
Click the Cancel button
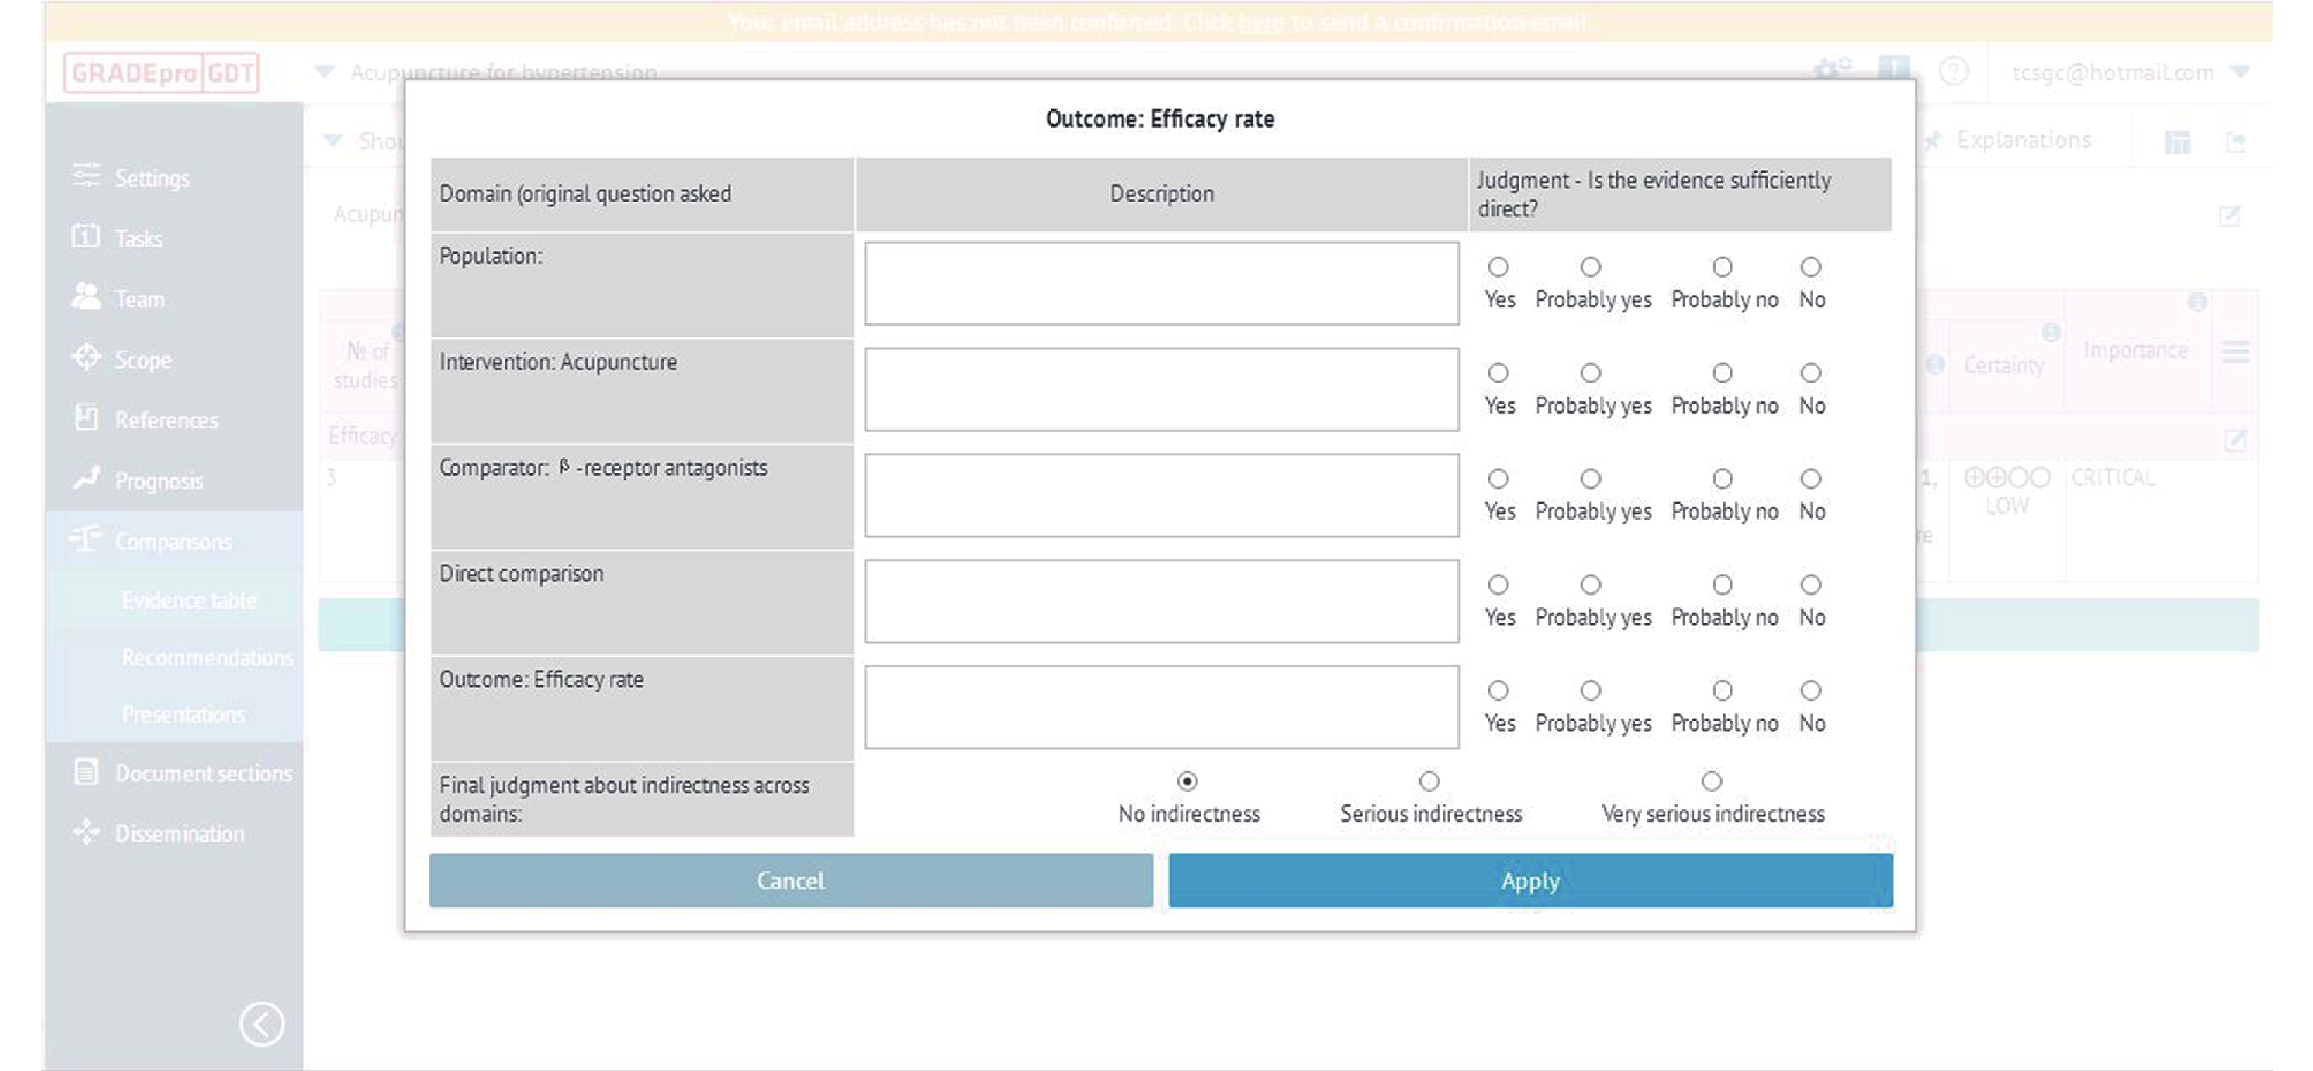coord(791,880)
